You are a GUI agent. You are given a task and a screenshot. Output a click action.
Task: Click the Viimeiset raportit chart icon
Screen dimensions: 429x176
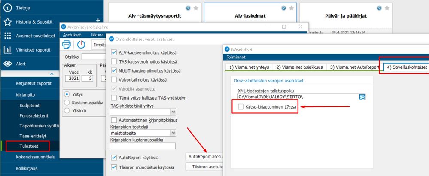[x=8, y=50]
